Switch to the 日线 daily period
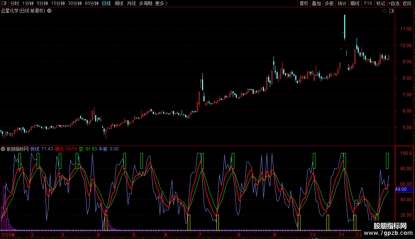This screenshot has height=239, width=415. [x=107, y=3]
